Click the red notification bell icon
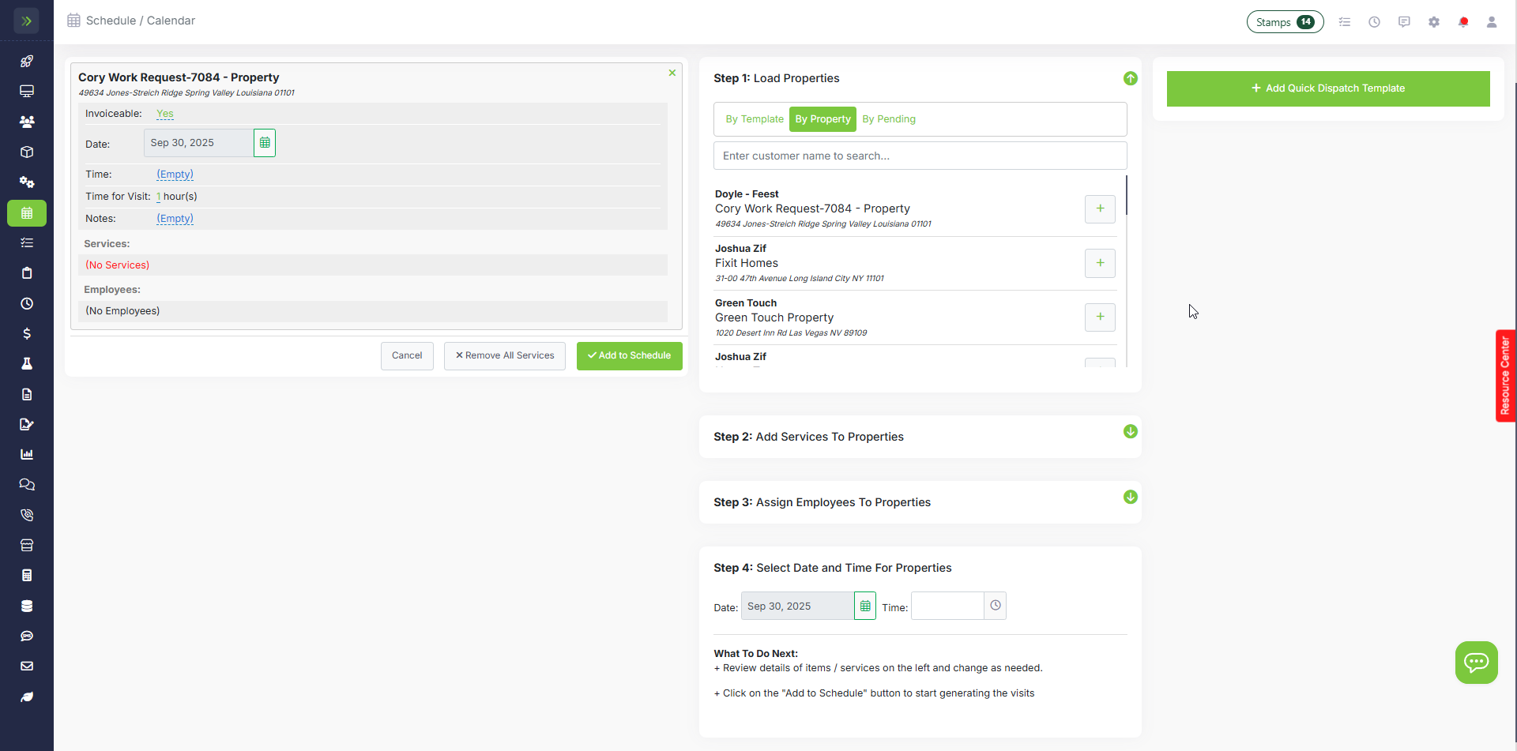 tap(1463, 22)
